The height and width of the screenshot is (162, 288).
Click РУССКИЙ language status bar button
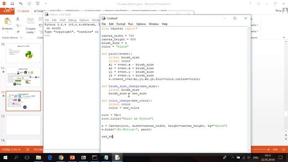[38, 149]
